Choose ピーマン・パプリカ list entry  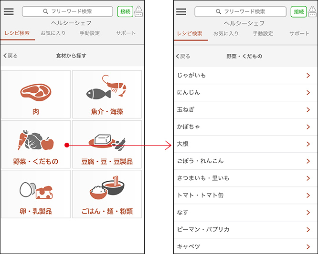pyautogui.click(x=239, y=229)
